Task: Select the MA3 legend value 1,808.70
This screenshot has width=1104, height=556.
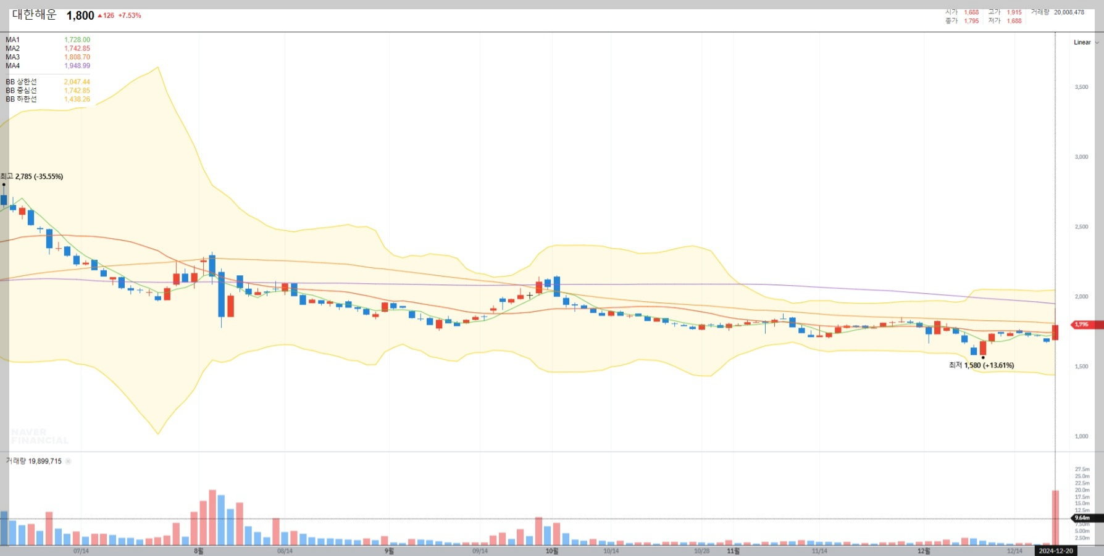Action: pos(77,57)
